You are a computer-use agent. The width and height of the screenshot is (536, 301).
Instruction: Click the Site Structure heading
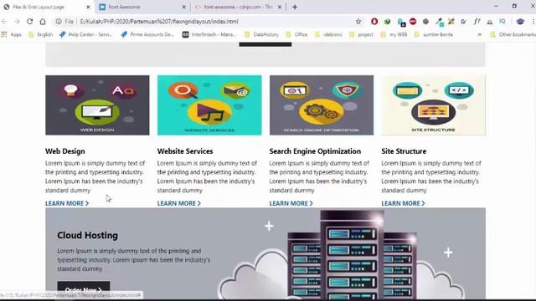pos(404,151)
